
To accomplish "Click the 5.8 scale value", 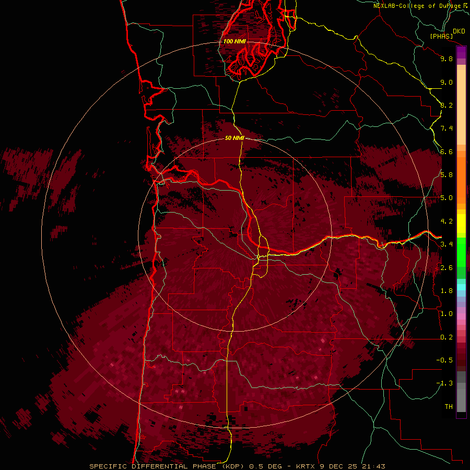I will point(446,175).
